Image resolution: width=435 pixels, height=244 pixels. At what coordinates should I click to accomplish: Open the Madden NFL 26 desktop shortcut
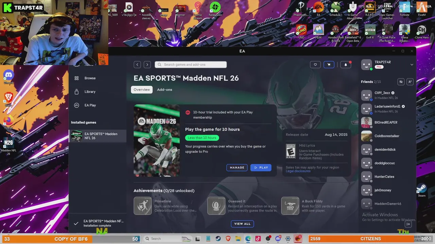[x=8, y=146]
